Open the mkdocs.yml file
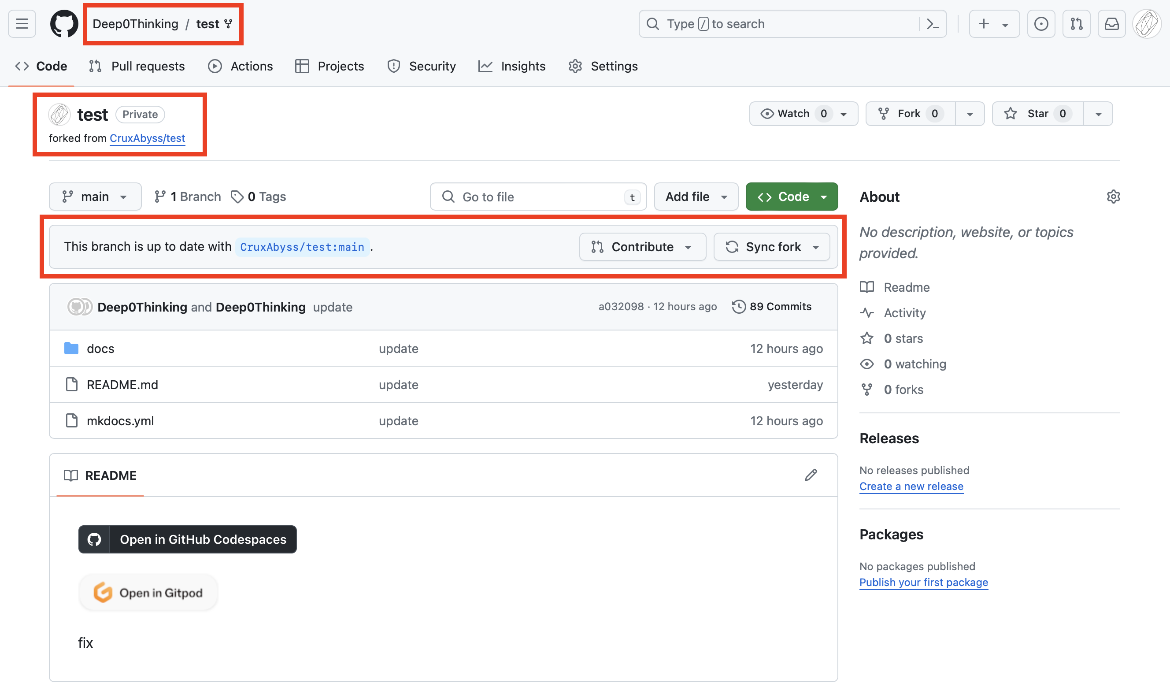The height and width of the screenshot is (698, 1170). pyautogui.click(x=120, y=421)
